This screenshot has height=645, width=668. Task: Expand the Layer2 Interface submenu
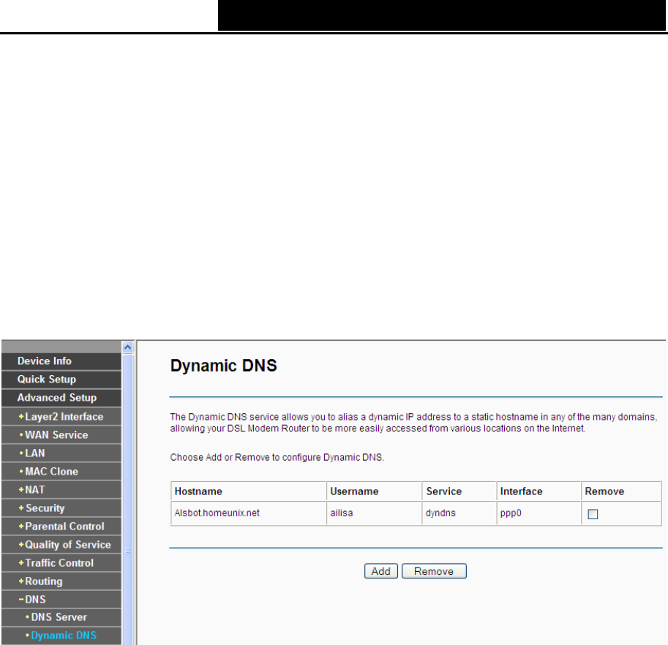(61, 416)
